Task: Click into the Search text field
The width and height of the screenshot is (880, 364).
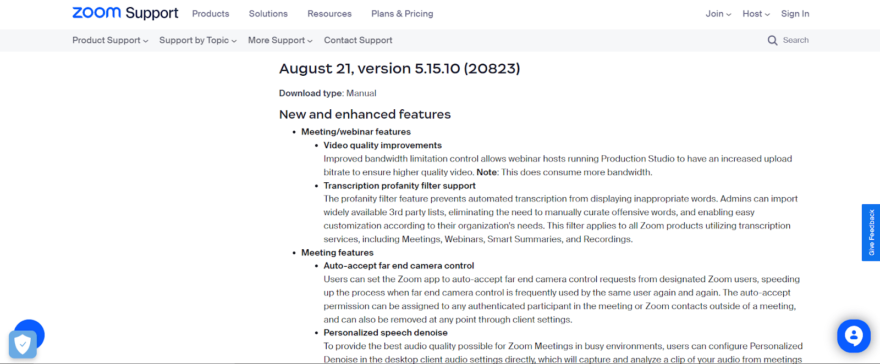Action: [x=796, y=40]
